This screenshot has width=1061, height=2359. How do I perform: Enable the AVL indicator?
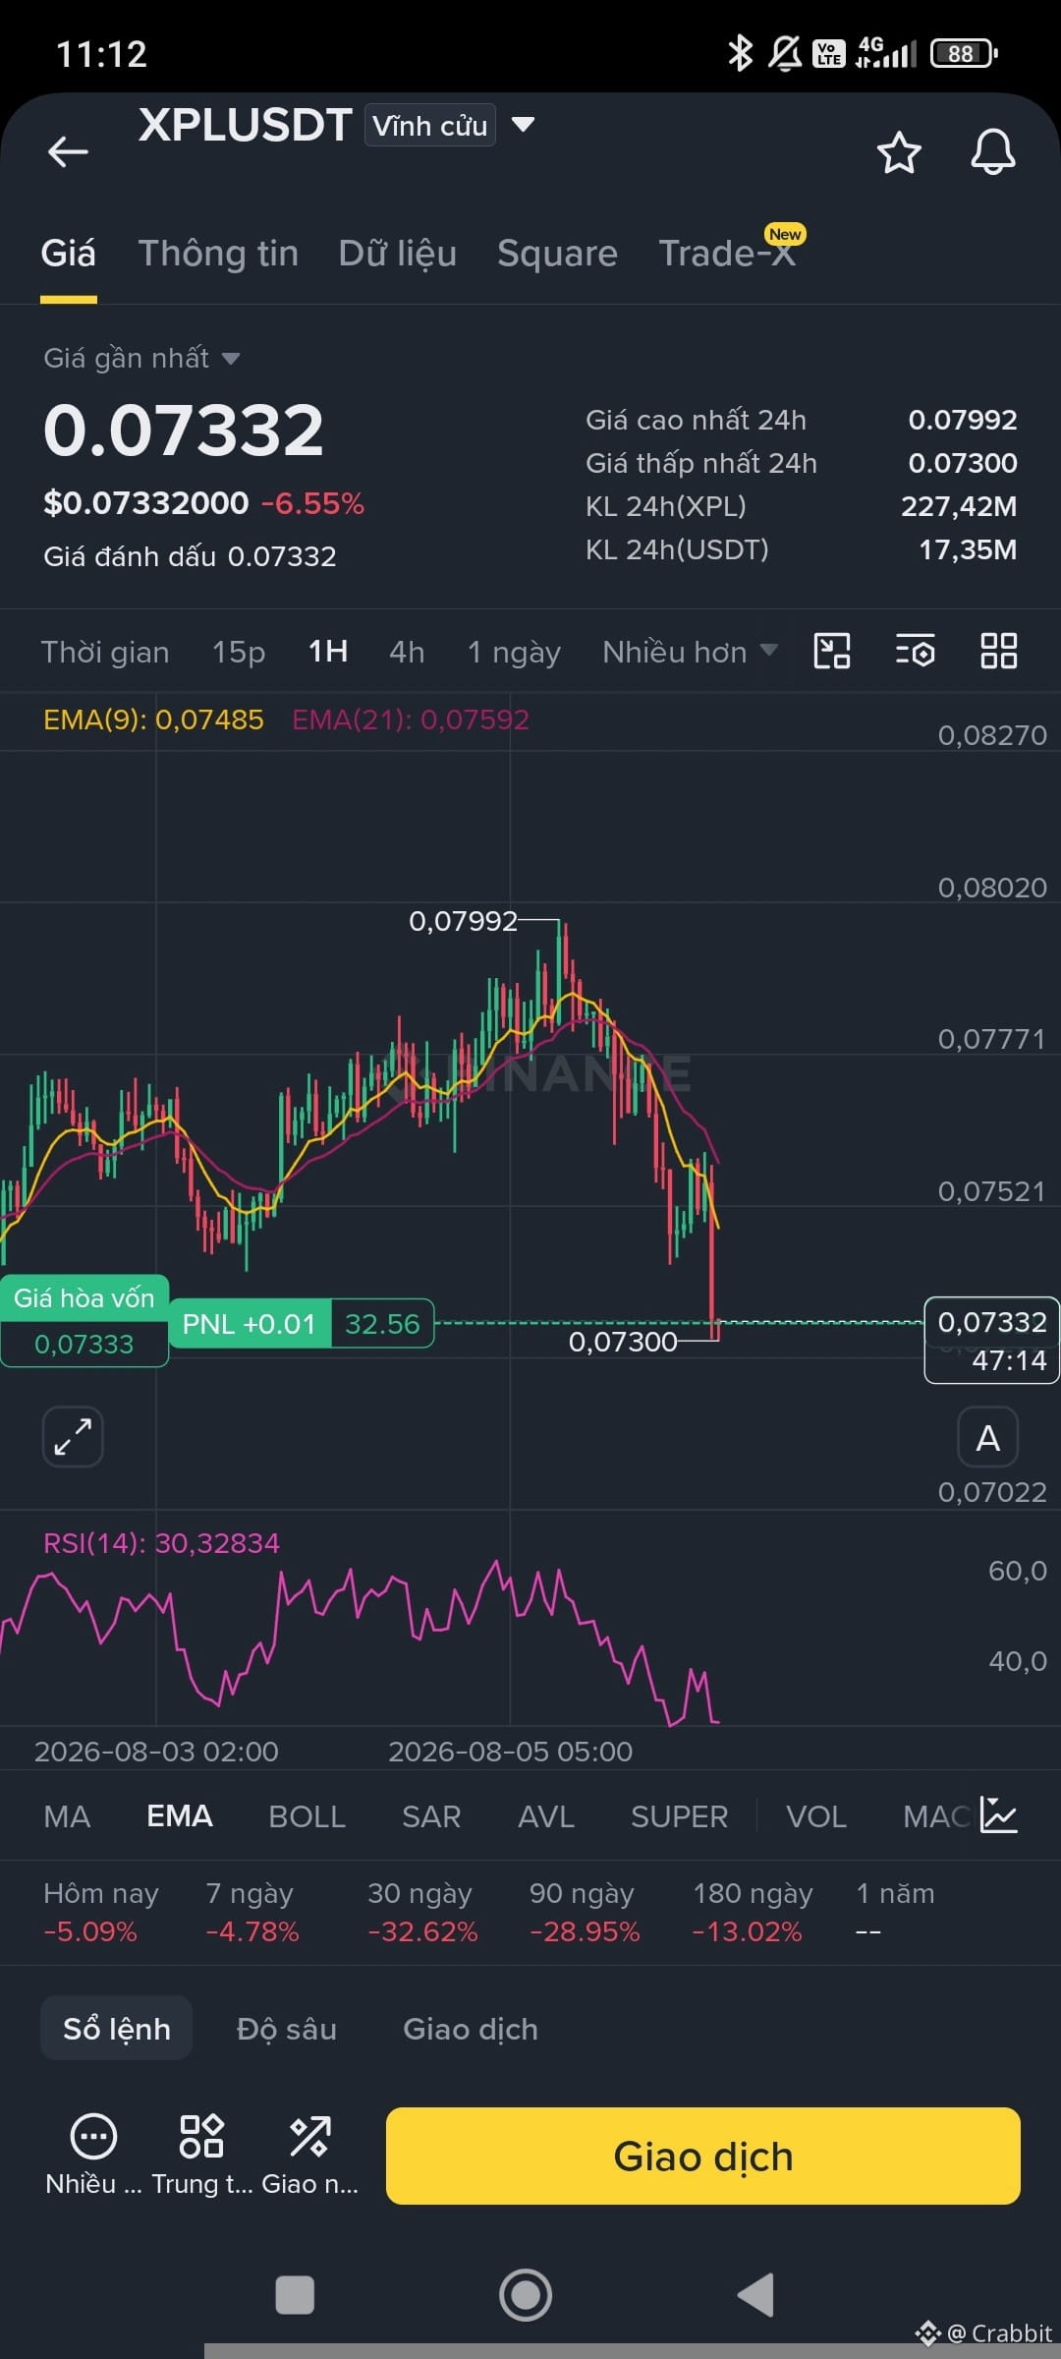(x=546, y=1816)
